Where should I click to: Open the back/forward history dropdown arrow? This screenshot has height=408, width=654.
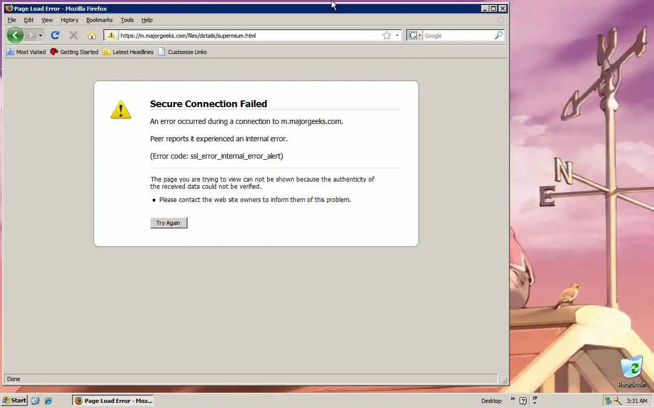[40, 35]
